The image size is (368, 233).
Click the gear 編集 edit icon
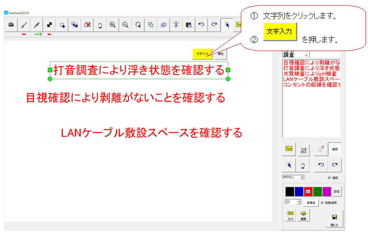[304, 215]
